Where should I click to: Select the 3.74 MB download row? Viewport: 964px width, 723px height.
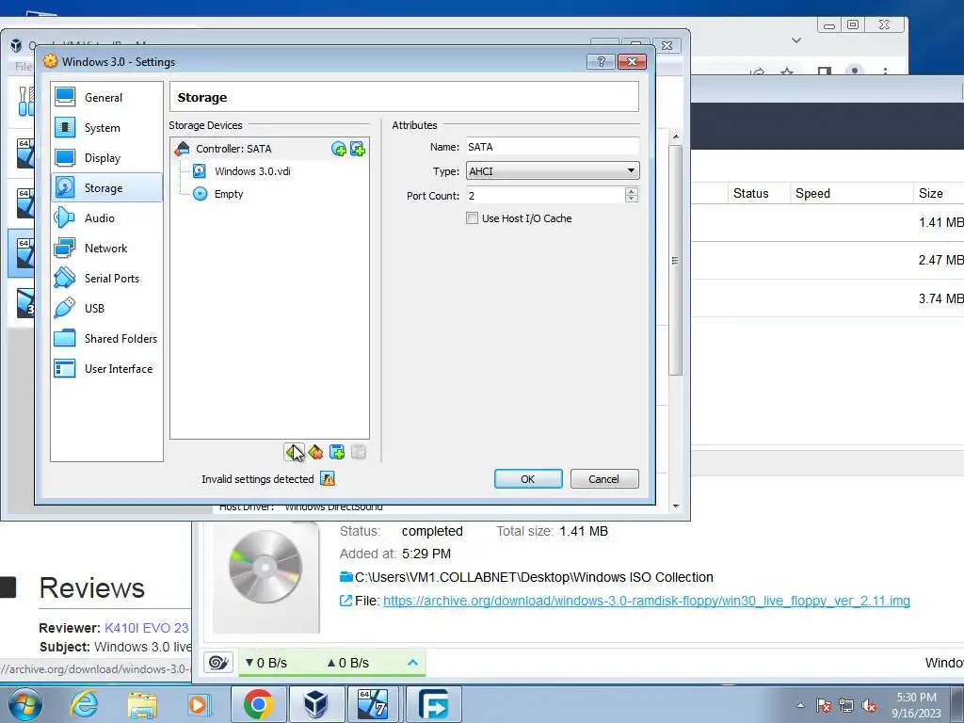pos(827,298)
